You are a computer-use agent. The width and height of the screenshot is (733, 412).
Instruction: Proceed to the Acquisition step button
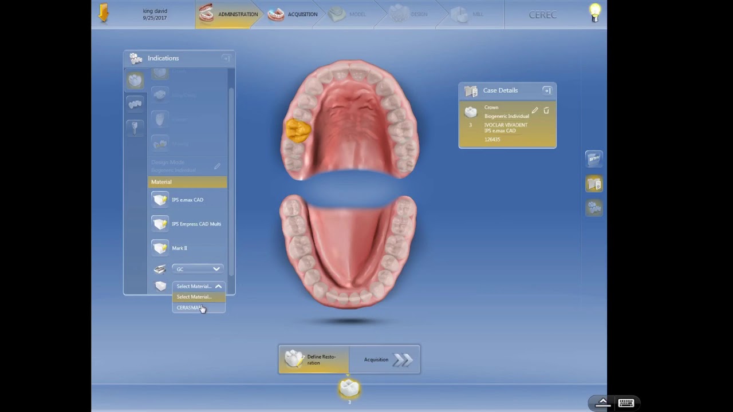[384, 359]
